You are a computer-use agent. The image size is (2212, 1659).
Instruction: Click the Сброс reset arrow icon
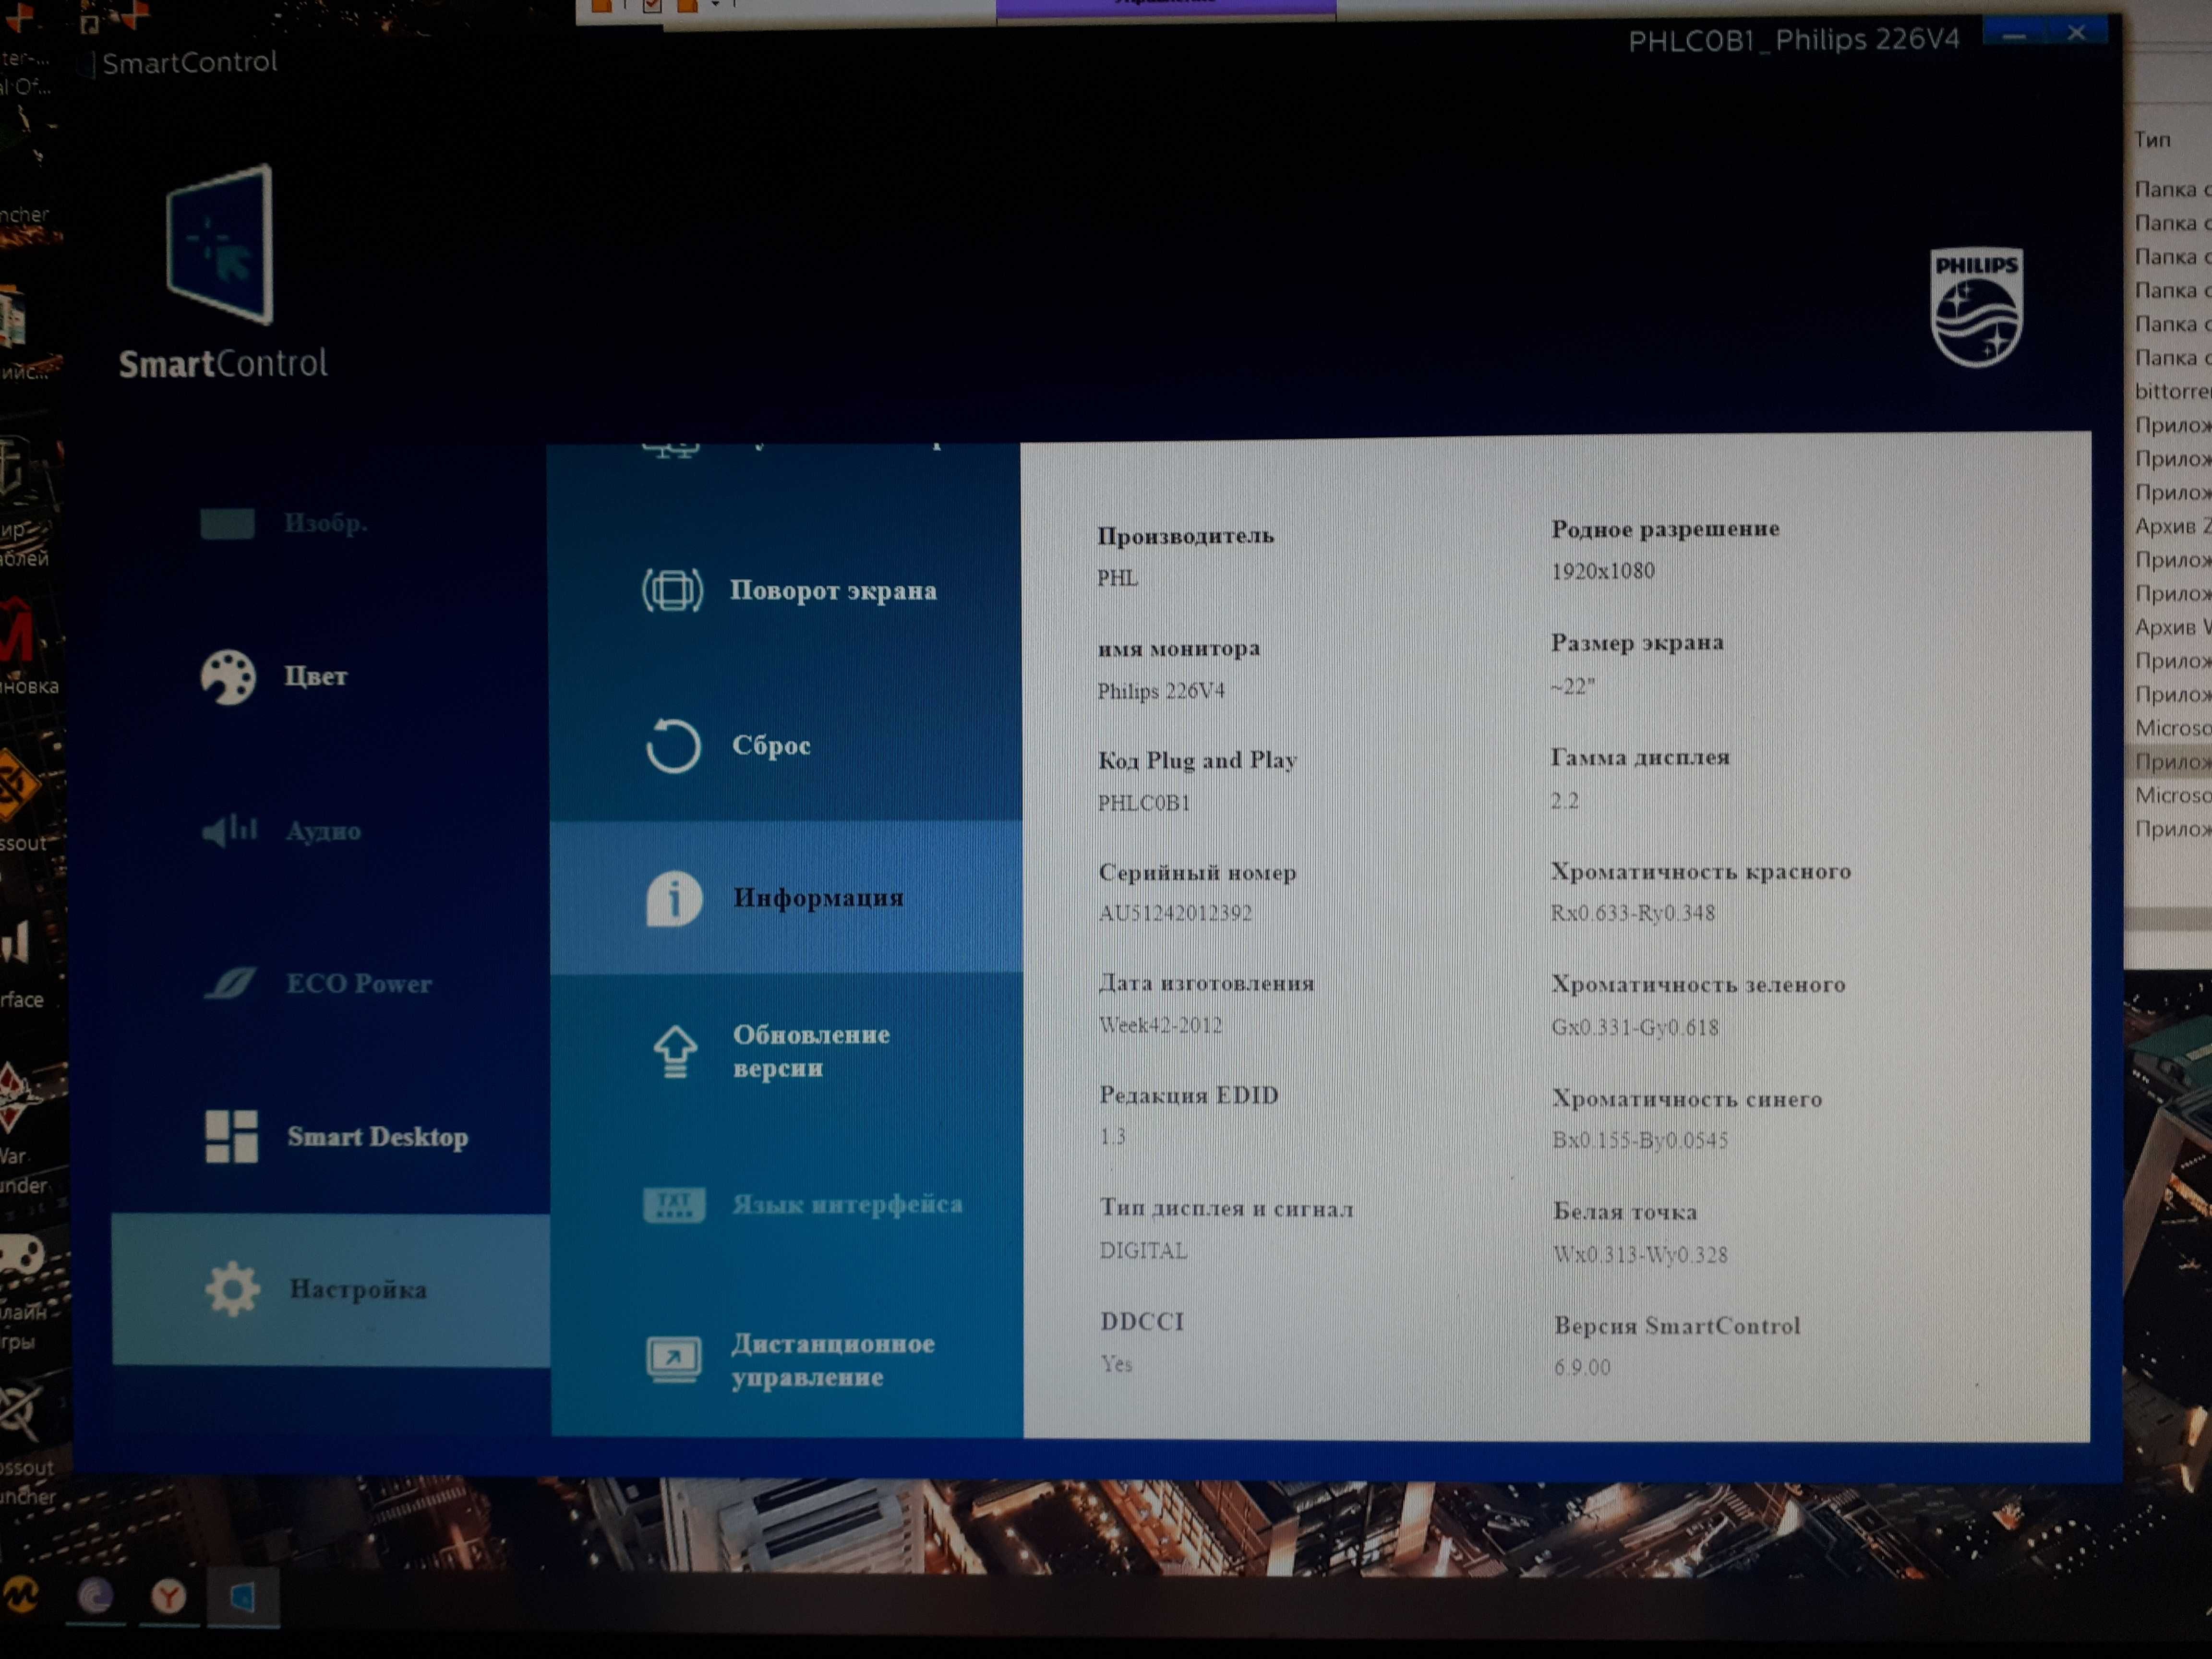click(673, 746)
